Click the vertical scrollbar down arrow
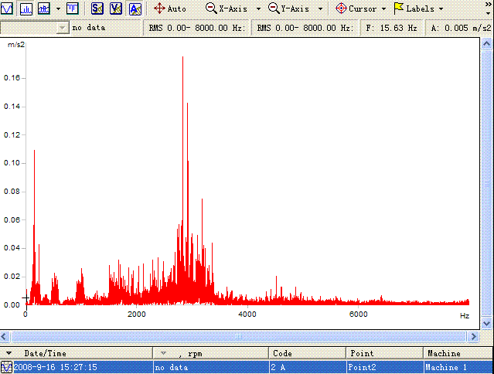Image resolution: width=494 pixels, height=374 pixels. [x=487, y=323]
